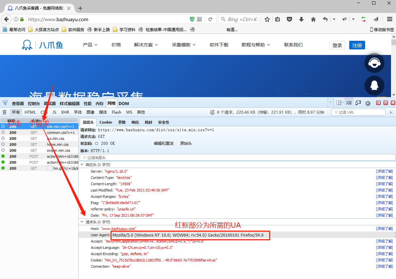This screenshot has width=396, height=279.
Task: Activate the element picker in devtools
Action: pyautogui.click(x=5, y=103)
